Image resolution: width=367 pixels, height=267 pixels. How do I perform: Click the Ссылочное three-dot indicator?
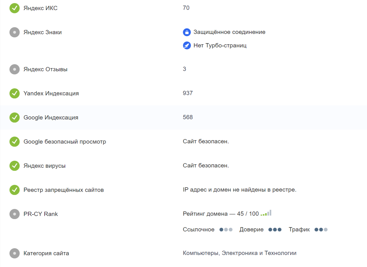(226, 230)
